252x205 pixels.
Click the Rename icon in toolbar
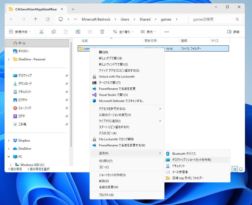(x=78, y=32)
